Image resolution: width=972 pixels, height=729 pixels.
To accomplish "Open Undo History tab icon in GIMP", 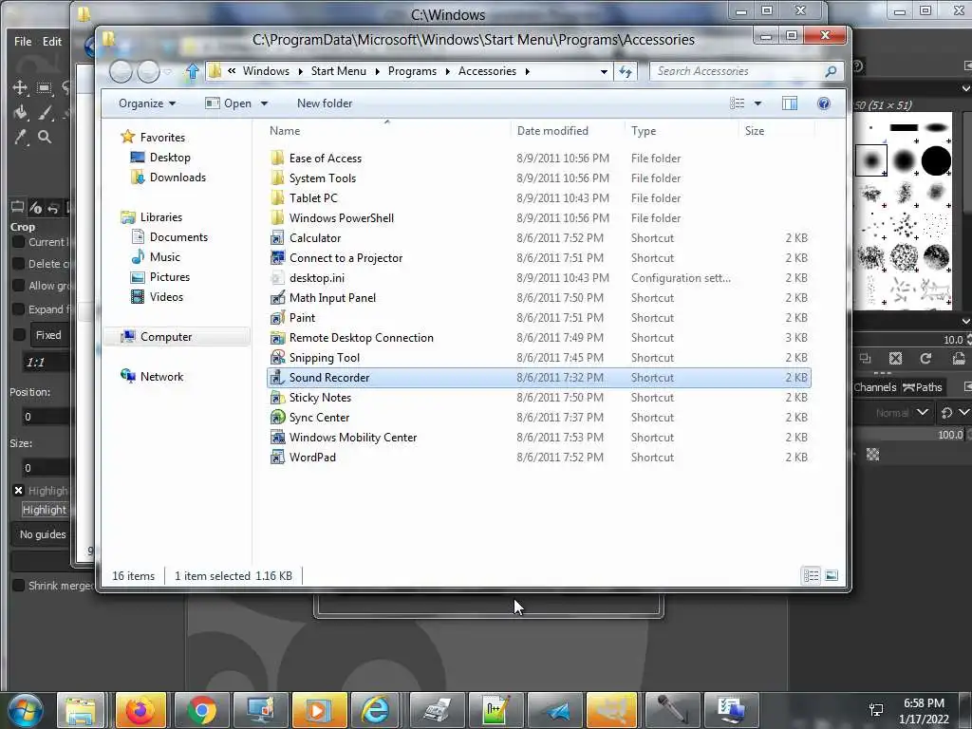I will pos(53,208).
